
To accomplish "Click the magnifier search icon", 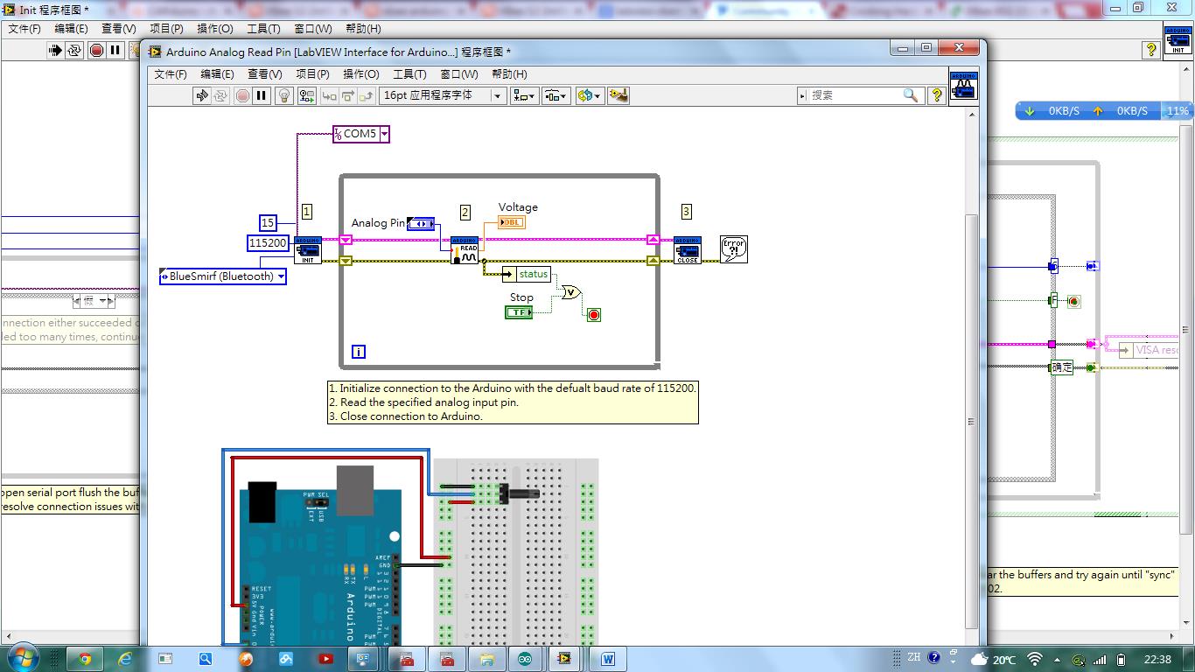I will (x=911, y=95).
